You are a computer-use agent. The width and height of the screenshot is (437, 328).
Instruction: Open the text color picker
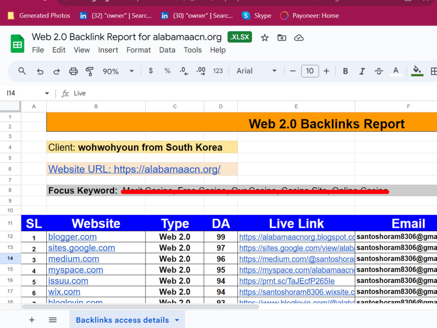point(396,71)
